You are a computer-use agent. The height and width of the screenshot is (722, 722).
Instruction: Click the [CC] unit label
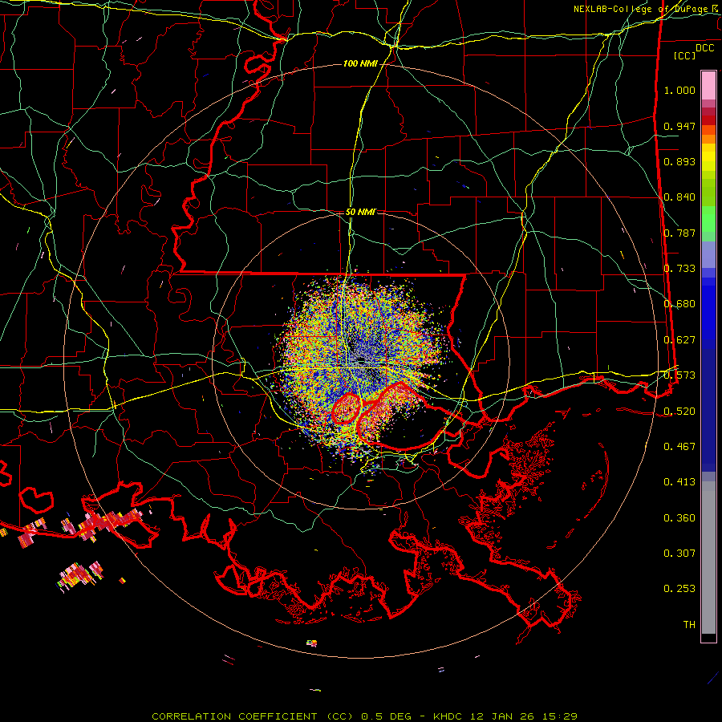685,55
